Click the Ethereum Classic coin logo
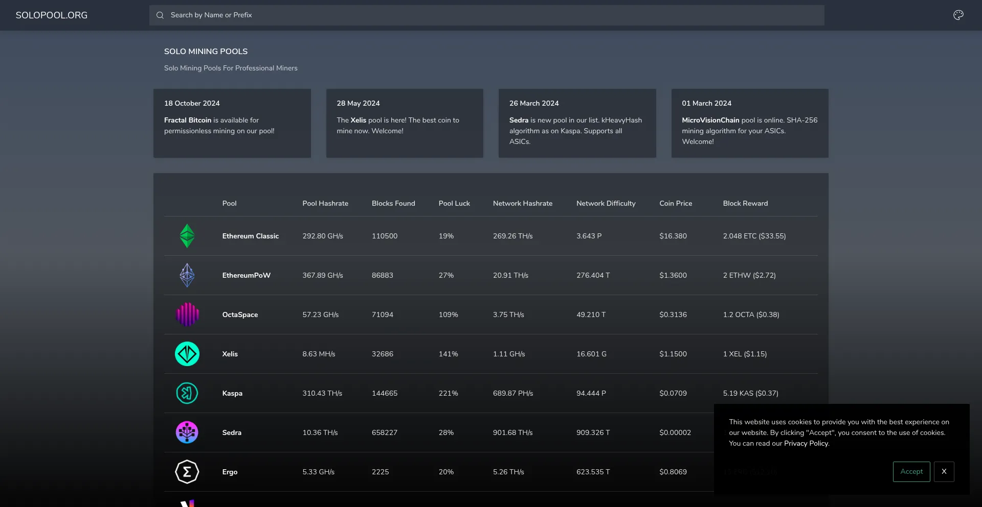 187,236
